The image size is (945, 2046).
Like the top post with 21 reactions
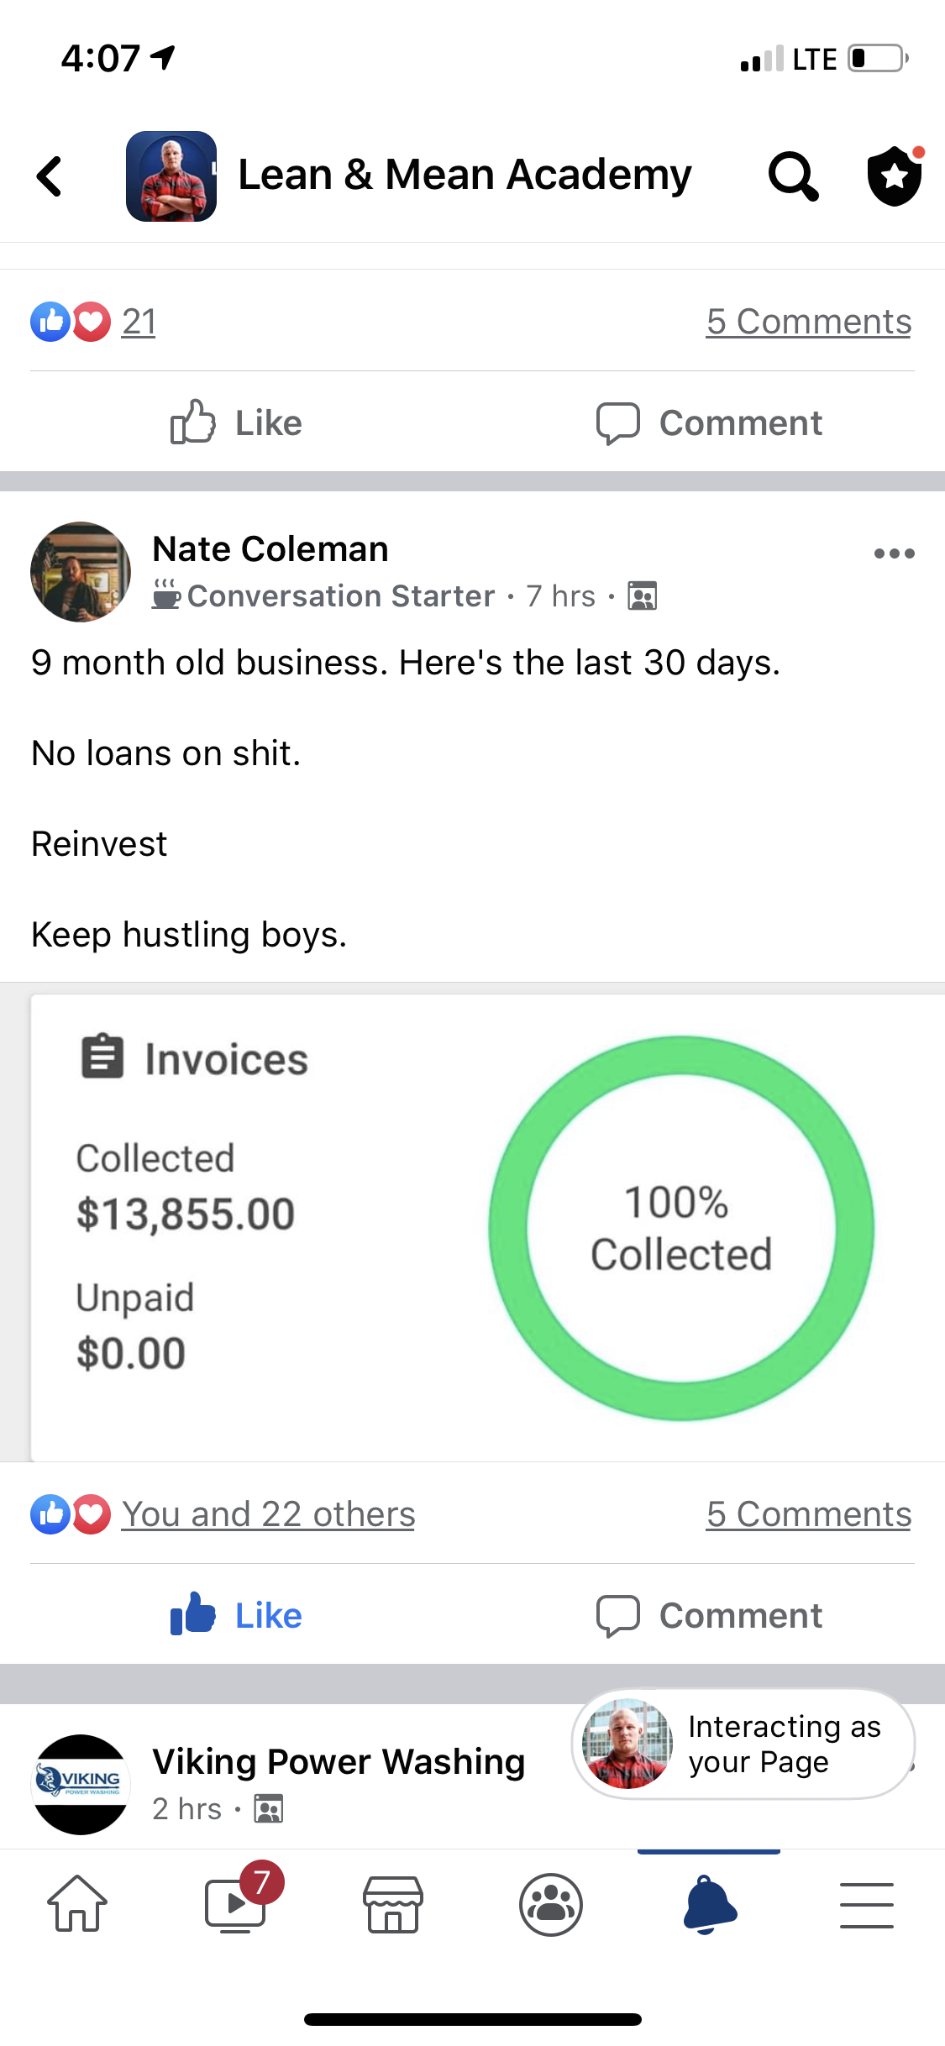point(236,422)
